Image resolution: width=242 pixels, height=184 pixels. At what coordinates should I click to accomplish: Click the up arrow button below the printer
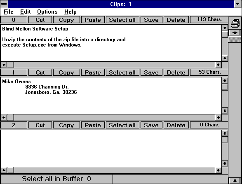[235, 33]
